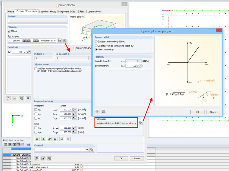Switch to the Obecné tab
This screenshot has height=171, width=229.
coord(11,11)
